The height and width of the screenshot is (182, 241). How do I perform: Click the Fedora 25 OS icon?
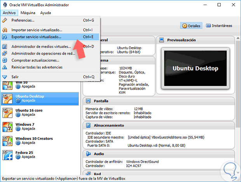point(7,155)
